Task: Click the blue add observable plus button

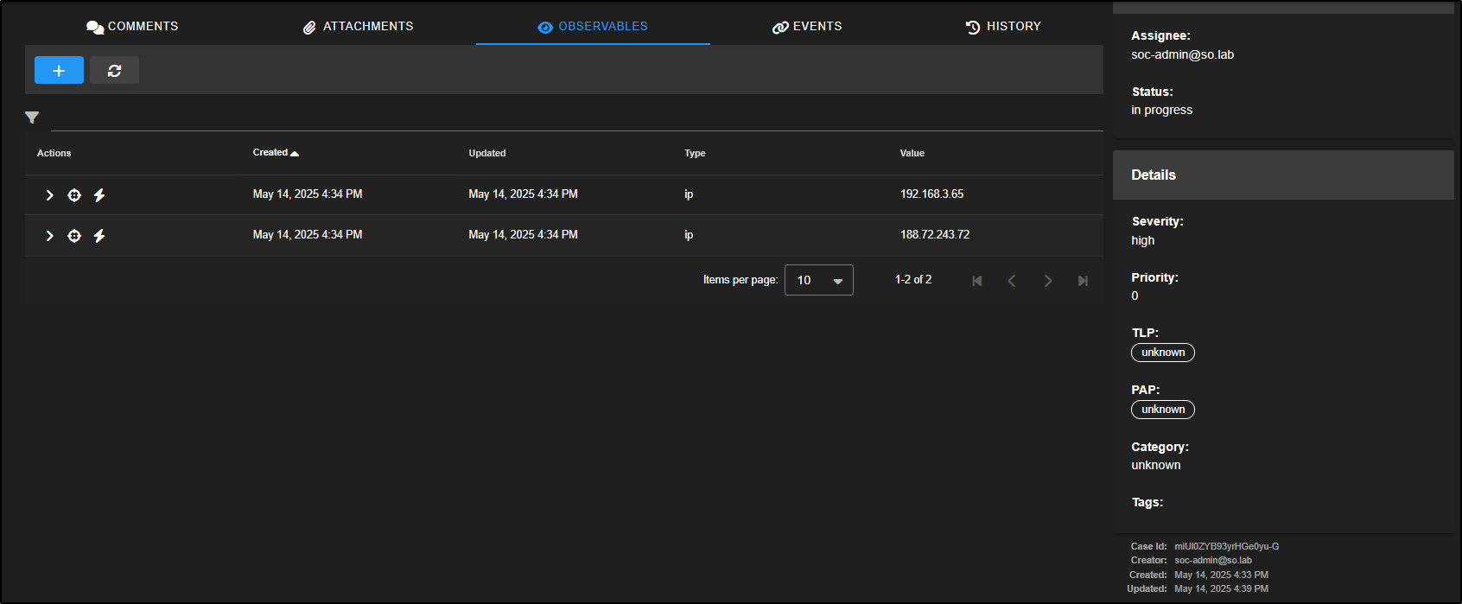Action: [x=59, y=70]
